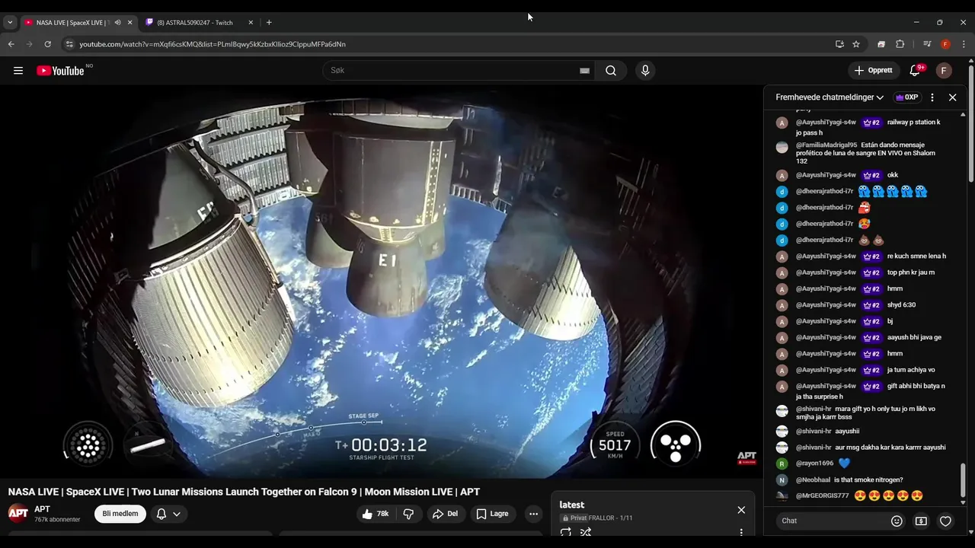Open the APT channel avatar

click(x=18, y=514)
